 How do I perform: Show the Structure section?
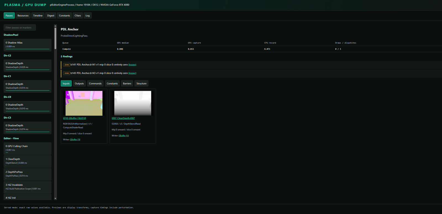click(x=141, y=84)
